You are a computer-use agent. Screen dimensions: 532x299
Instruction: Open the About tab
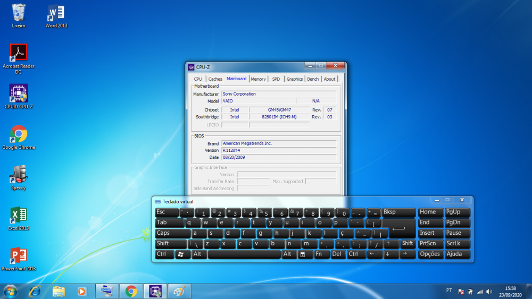[329, 79]
